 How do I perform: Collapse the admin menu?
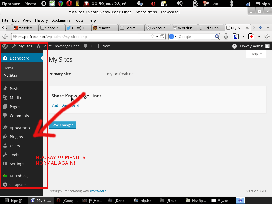20,184
